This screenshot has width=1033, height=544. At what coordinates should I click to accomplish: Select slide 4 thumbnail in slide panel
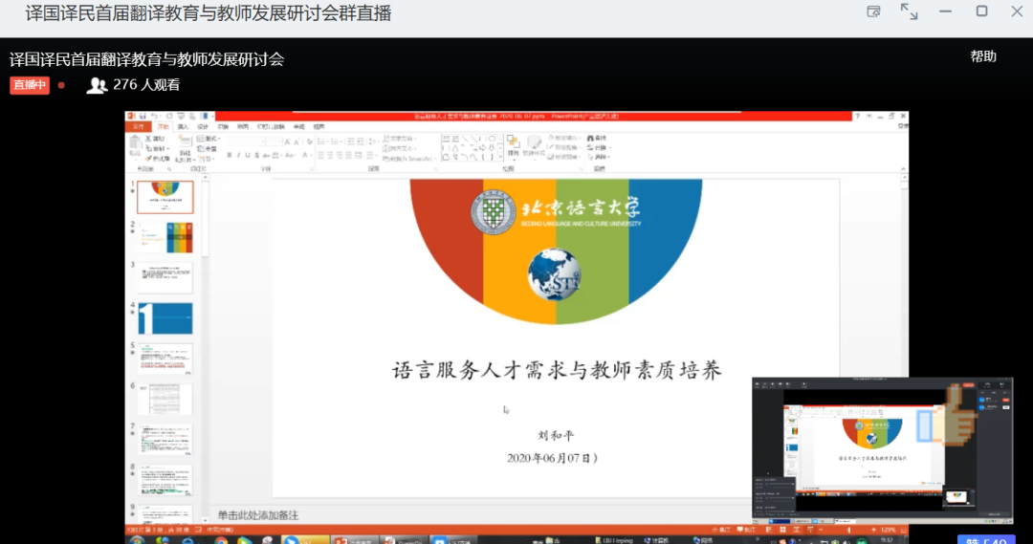(x=165, y=318)
